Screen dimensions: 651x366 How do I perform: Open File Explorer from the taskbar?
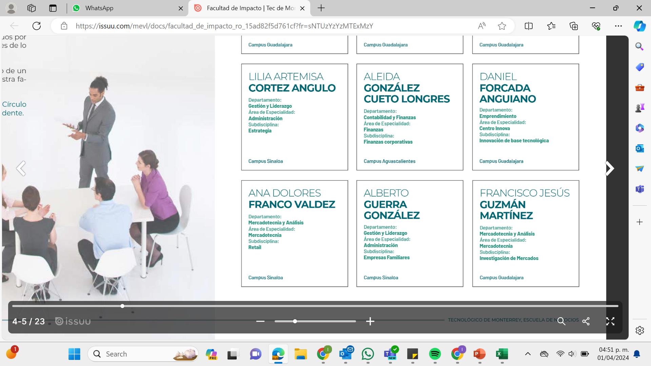click(x=300, y=354)
